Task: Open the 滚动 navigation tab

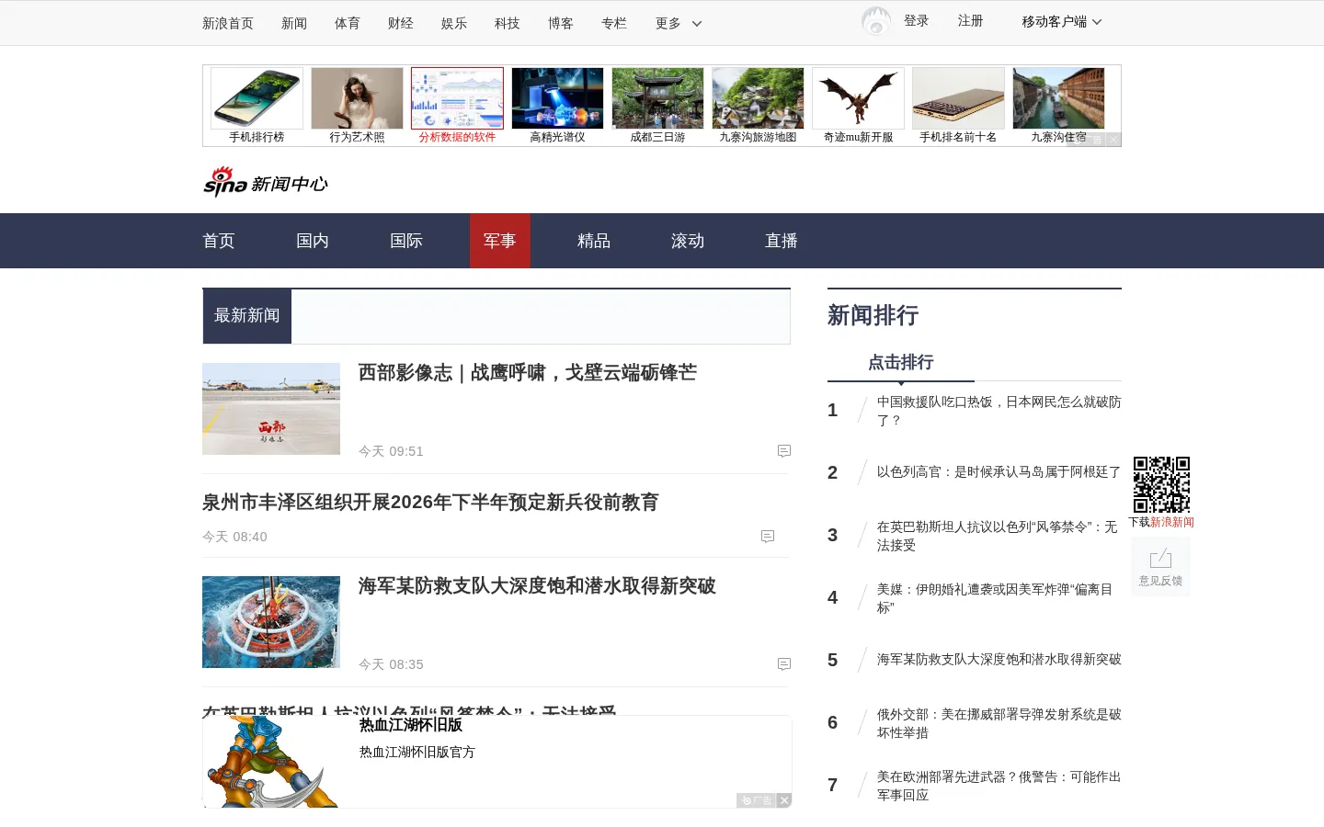Action: [x=688, y=241]
